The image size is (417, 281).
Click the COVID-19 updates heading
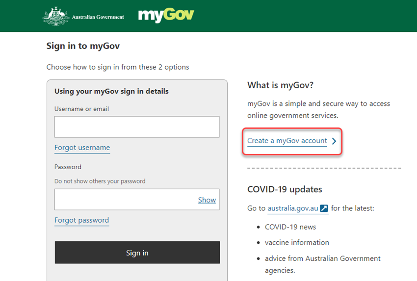coord(285,189)
